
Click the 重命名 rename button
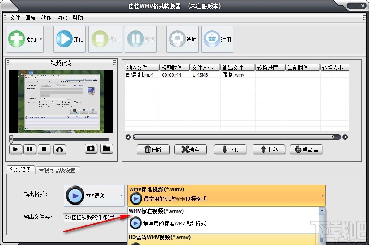click(x=306, y=150)
